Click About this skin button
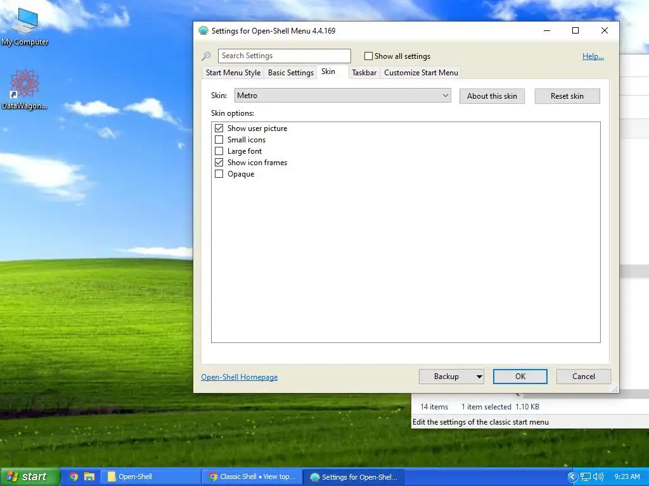649x486 pixels. click(x=492, y=96)
